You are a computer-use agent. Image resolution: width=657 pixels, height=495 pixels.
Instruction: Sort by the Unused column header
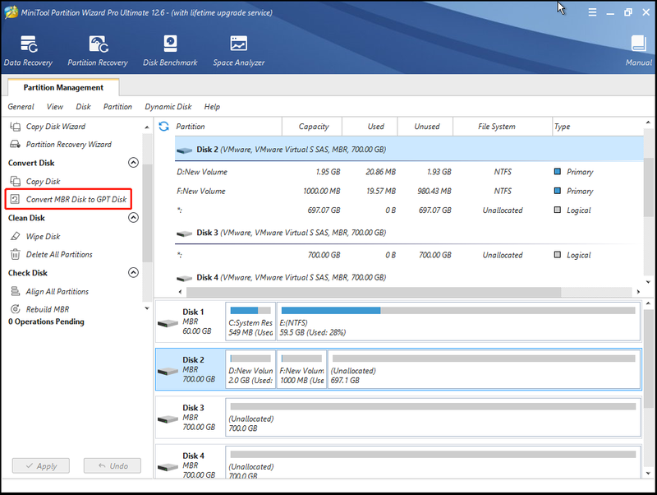425,127
